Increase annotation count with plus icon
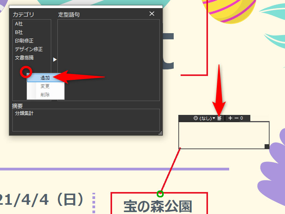285x214 pixels. 230,118
